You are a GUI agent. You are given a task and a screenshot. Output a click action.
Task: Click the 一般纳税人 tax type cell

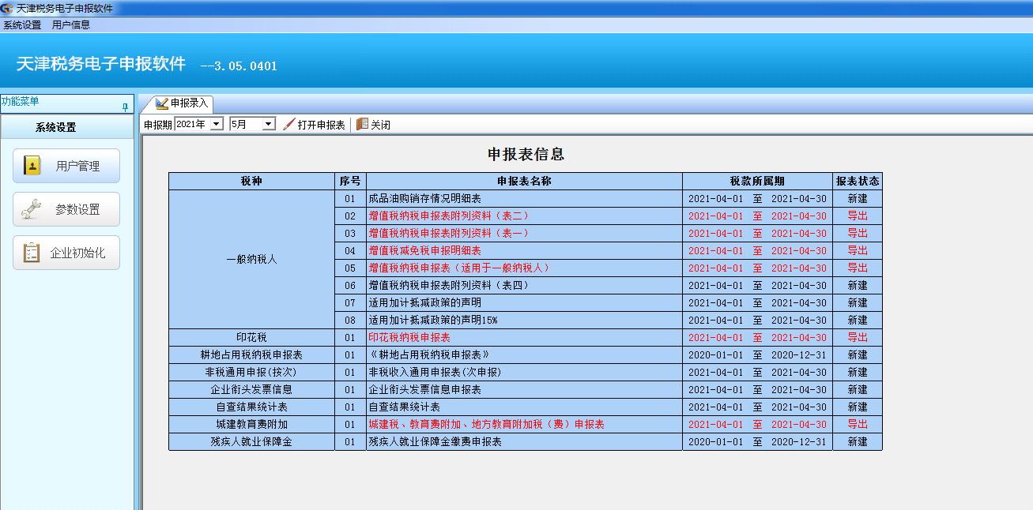[x=251, y=260]
